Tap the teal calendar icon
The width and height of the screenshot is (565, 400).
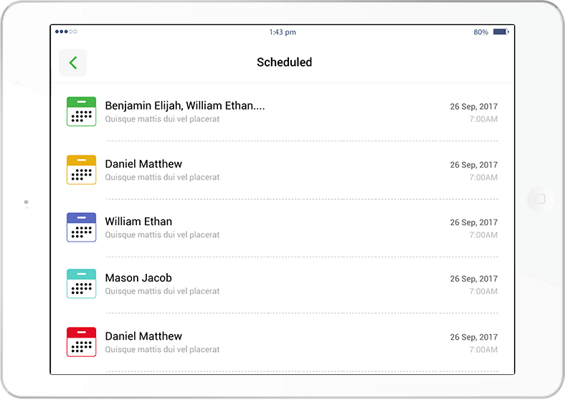(x=81, y=284)
